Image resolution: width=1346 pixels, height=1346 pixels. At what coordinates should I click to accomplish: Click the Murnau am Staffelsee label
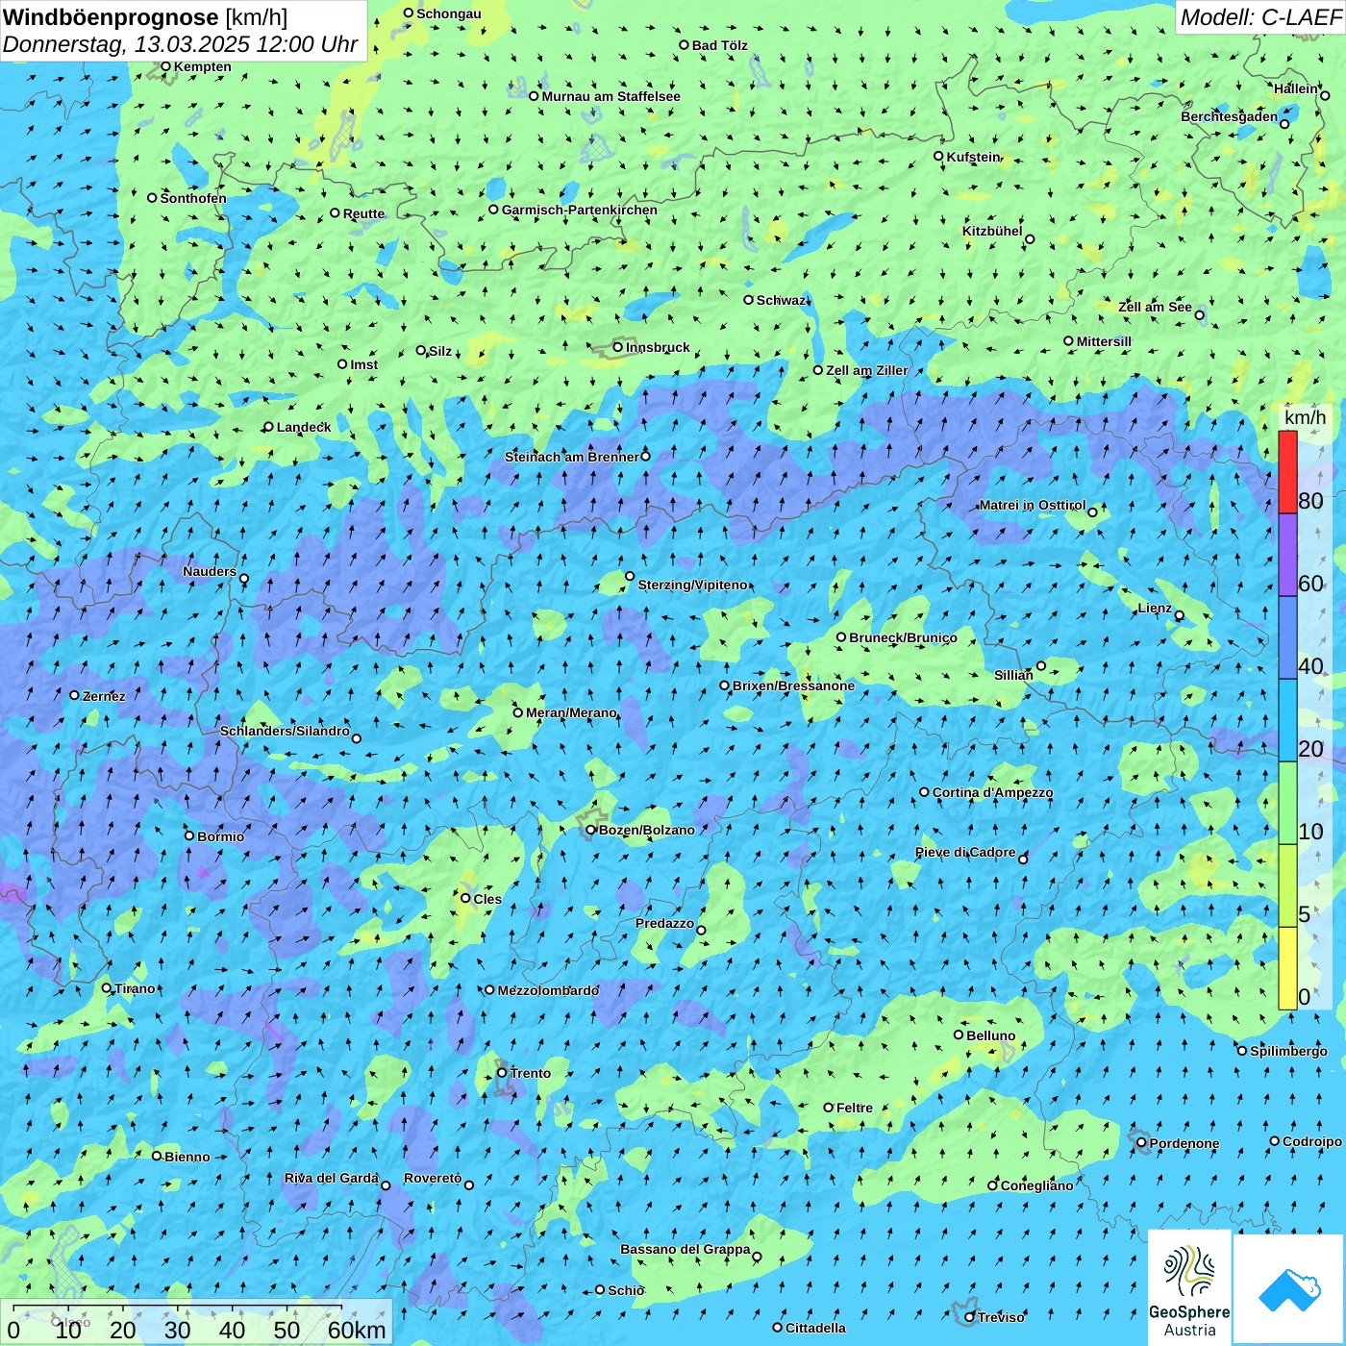[x=611, y=96]
